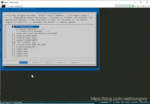This screenshot has width=150, height=104.
Task: Click the < Load > button
Action: click(74, 63)
